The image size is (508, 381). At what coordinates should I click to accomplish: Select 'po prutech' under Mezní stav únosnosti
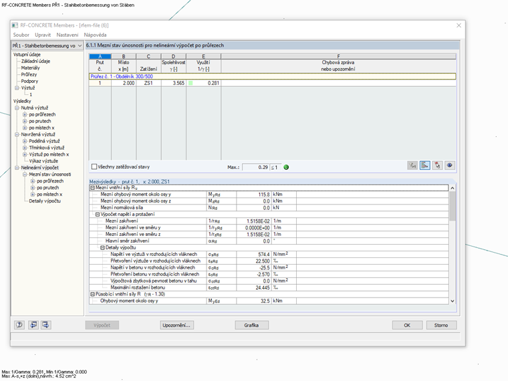pos(48,188)
